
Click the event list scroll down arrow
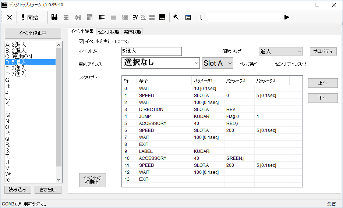pos(59,180)
